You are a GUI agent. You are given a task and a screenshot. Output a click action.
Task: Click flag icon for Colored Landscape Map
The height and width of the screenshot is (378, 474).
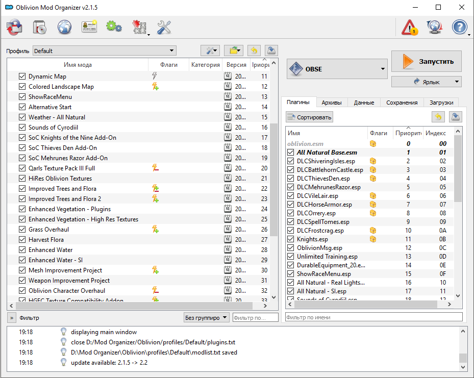point(155,86)
